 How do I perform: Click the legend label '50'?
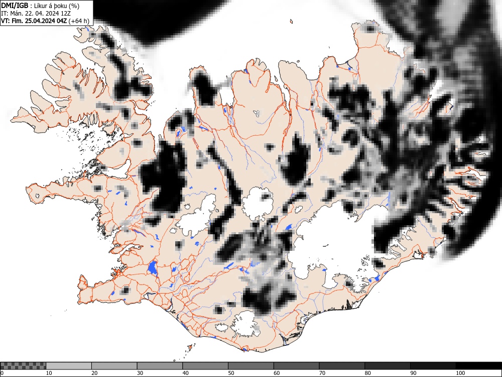(231, 373)
